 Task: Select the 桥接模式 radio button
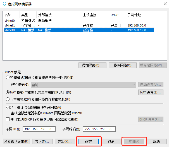click(x=8, y=78)
